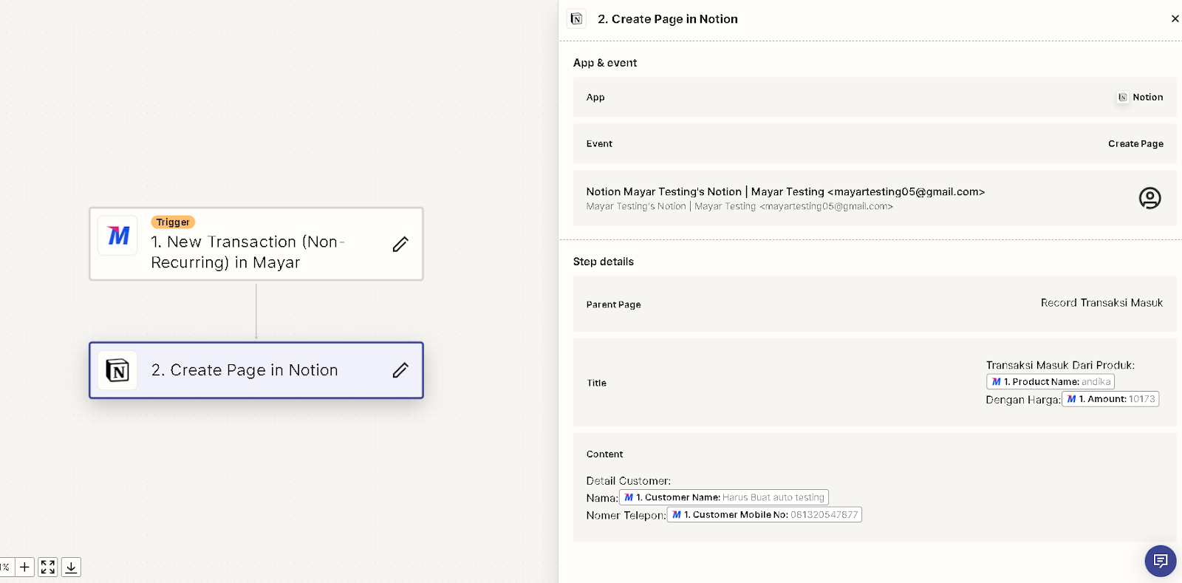Viewport: 1182px width, 583px height.
Task: Click the Customer Name data pill
Action: (x=723, y=497)
